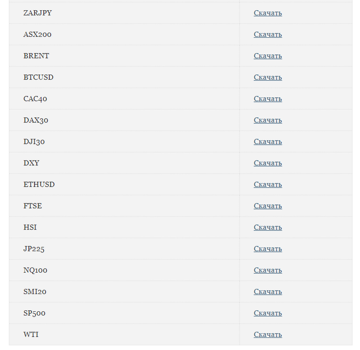Click Скачать beside JP225
This screenshot has width=360, height=350.
point(268,249)
